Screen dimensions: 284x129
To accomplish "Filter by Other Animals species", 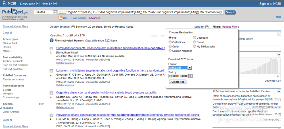I will pos(11,112).
